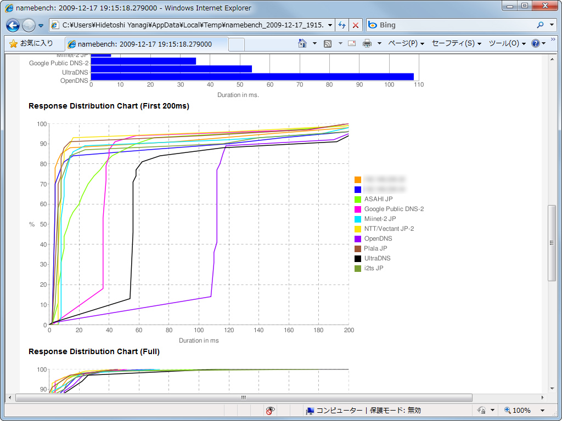The width and height of the screenshot is (562, 421).
Task: Click the OpenDNS blue duration bar
Action: [252, 77]
